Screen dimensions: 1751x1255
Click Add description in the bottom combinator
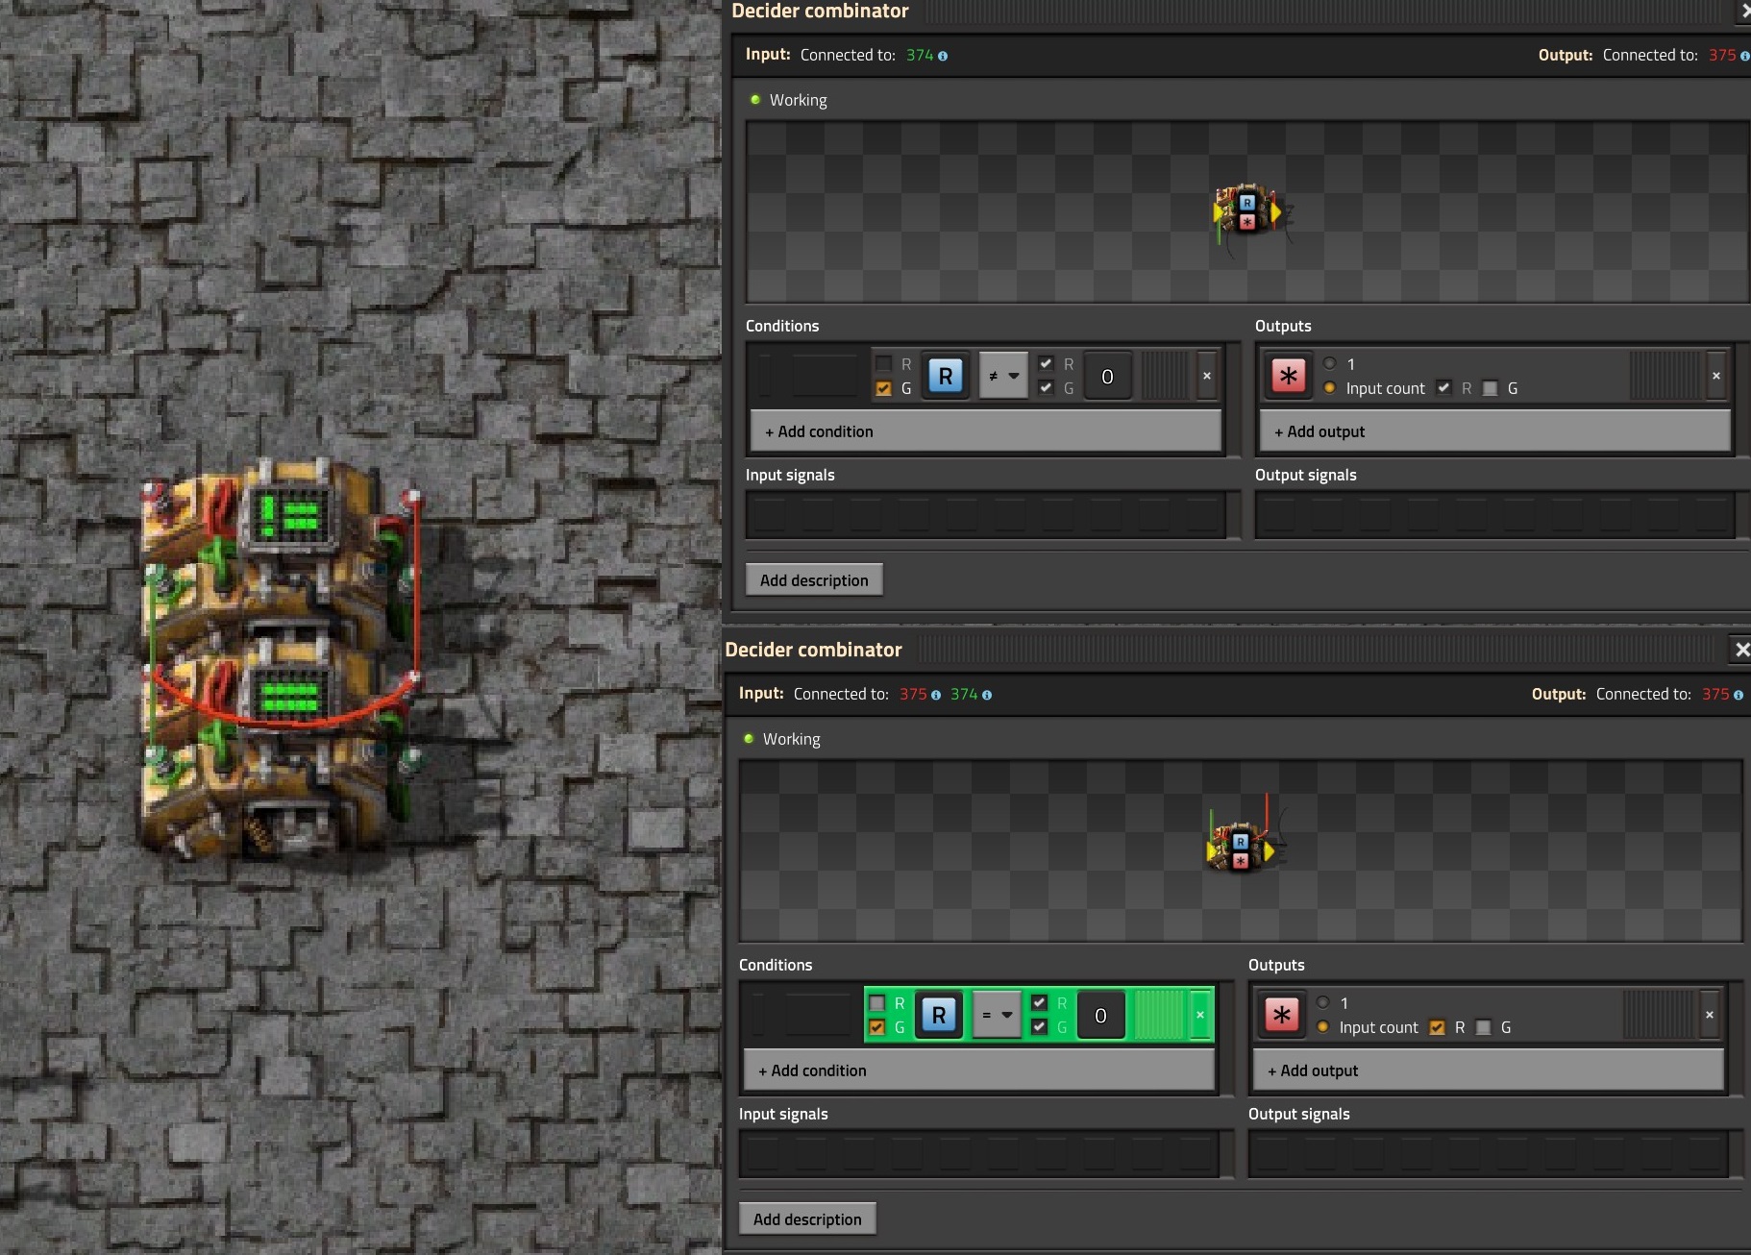807,1219
